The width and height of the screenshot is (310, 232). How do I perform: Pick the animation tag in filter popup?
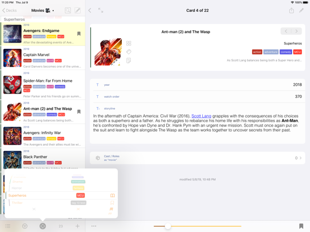78,182
